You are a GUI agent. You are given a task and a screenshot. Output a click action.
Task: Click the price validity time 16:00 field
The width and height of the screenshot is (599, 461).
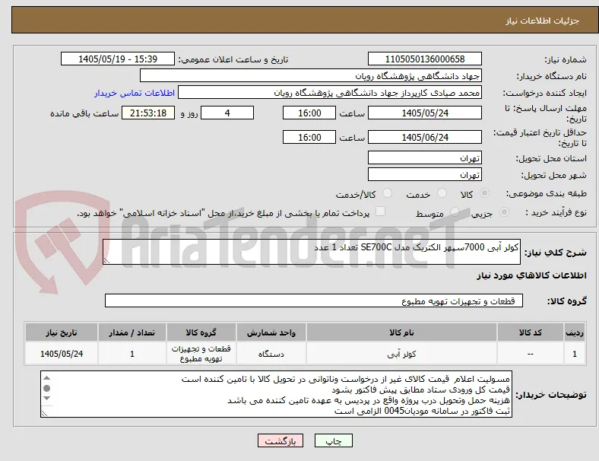(309, 137)
